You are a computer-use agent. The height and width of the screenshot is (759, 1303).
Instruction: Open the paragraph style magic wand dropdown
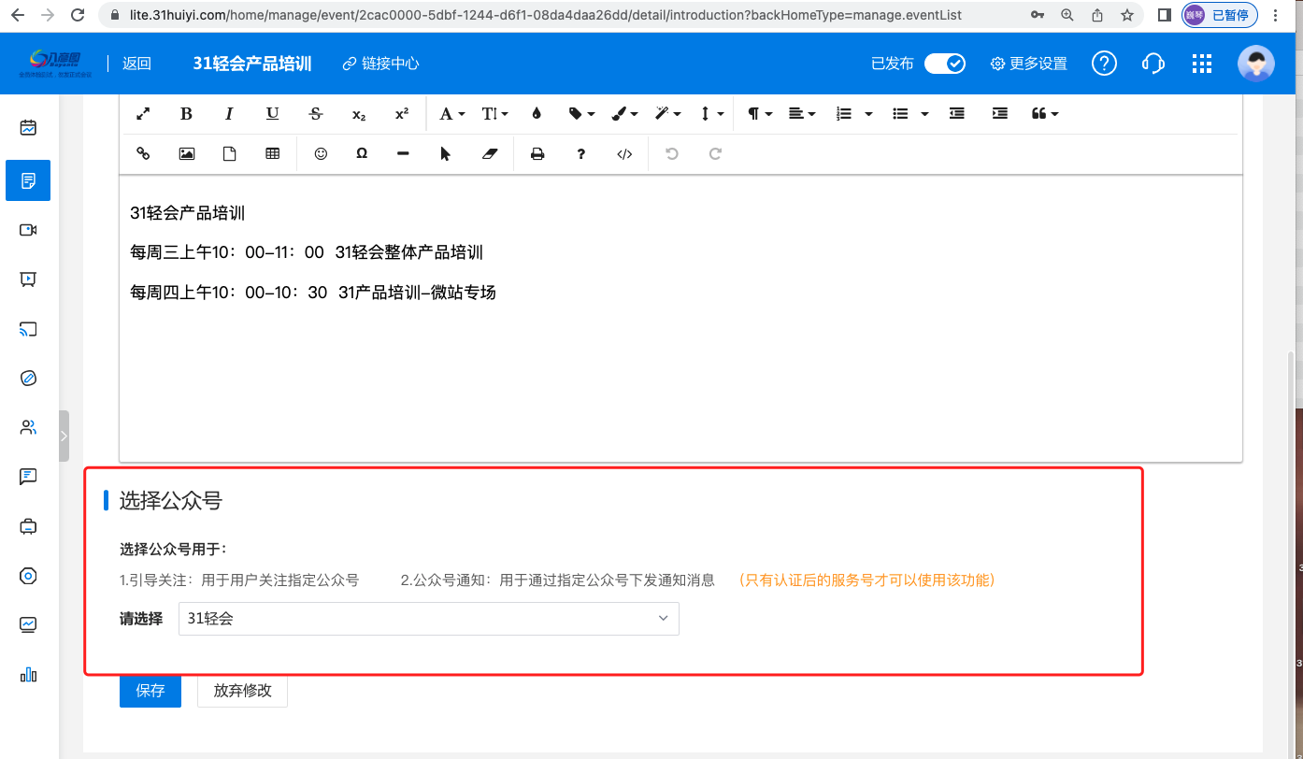(x=667, y=113)
